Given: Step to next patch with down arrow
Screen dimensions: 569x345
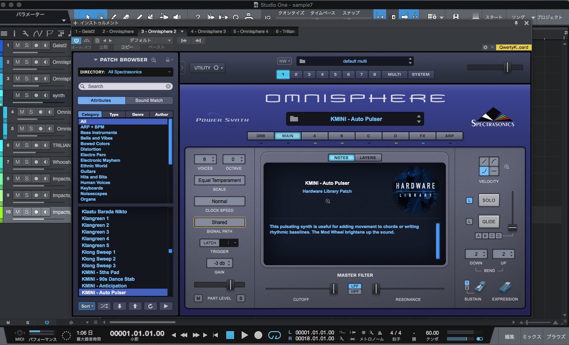Looking at the screenshot, I should (x=119, y=306).
